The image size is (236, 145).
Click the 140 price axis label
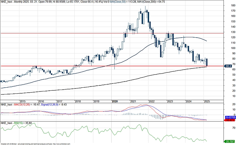[233, 27]
